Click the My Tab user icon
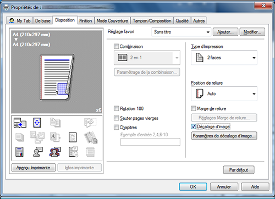 click(12, 21)
